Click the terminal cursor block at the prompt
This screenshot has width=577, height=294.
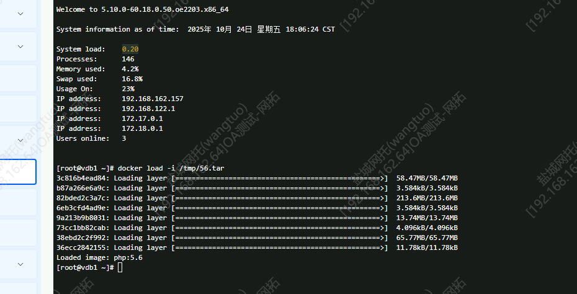click(120, 267)
